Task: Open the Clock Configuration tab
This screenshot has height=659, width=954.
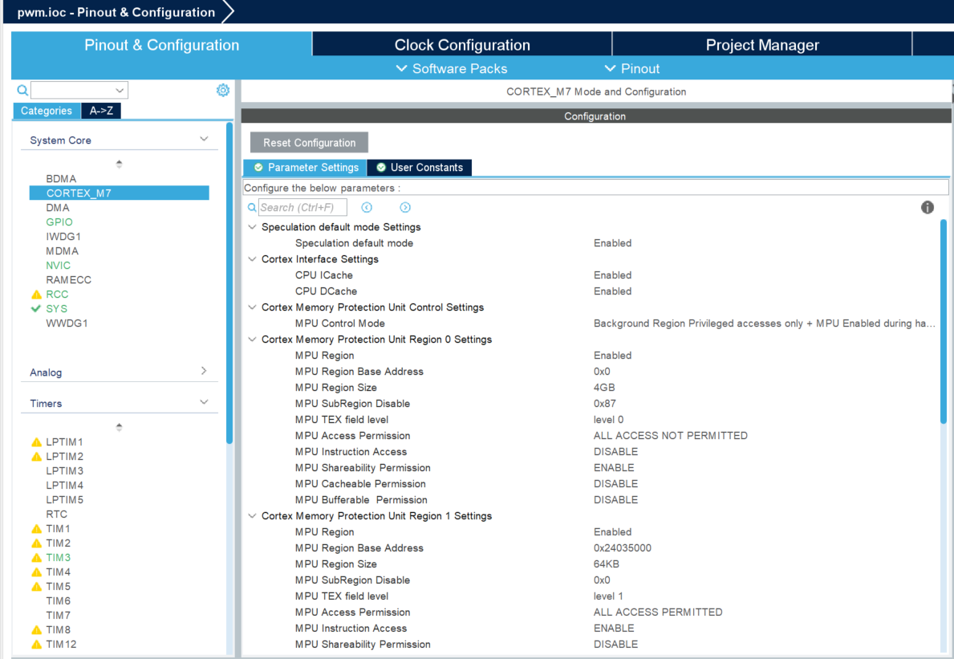Action: tap(461, 44)
